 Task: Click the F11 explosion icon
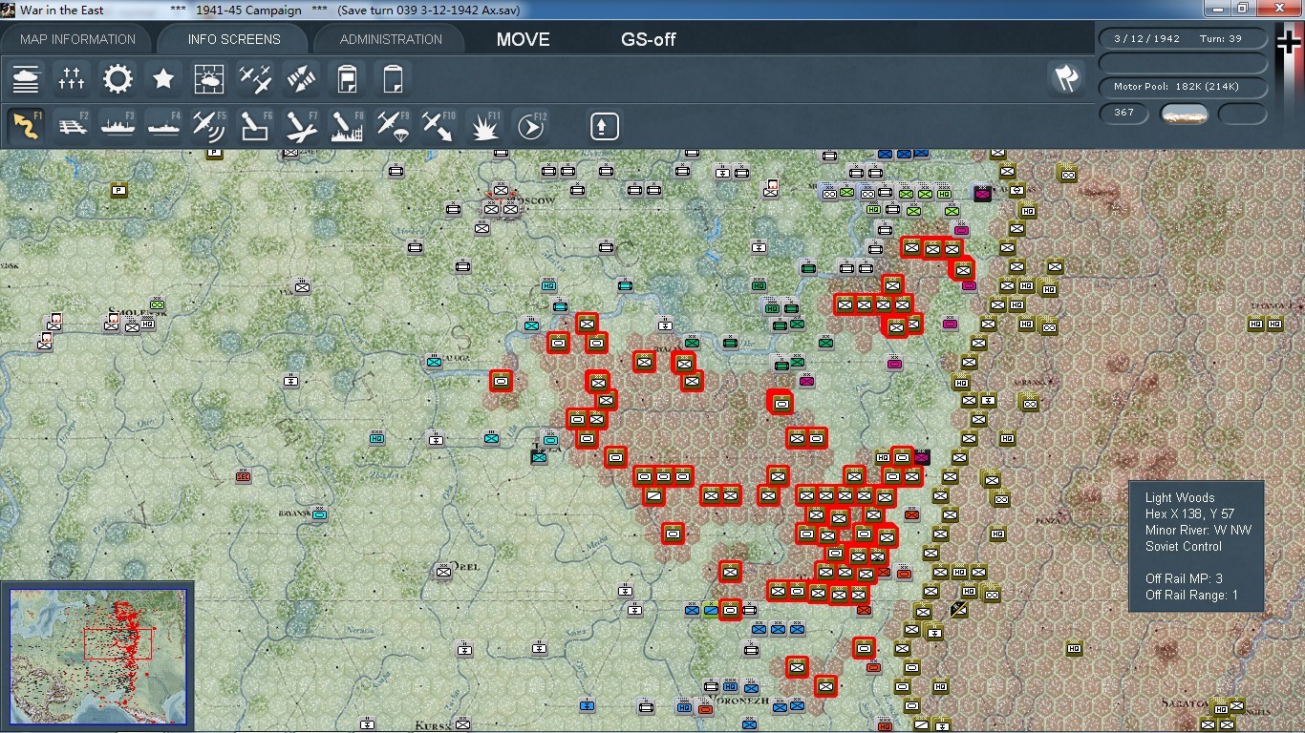tap(484, 126)
